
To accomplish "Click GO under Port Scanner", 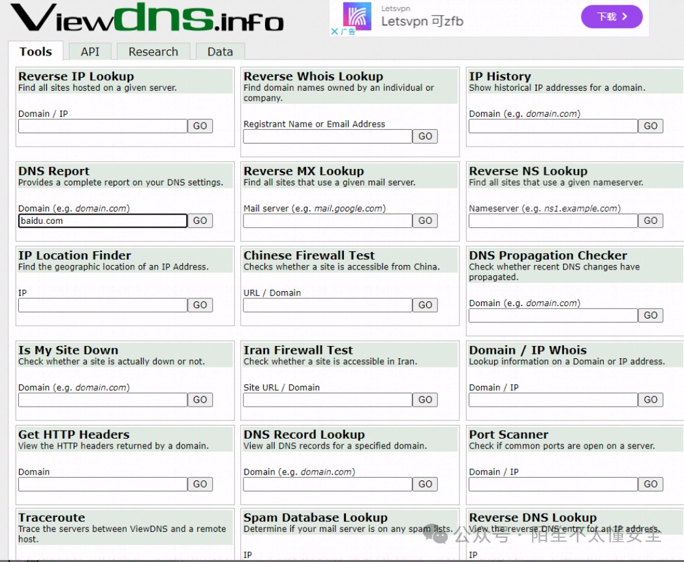I will point(650,484).
